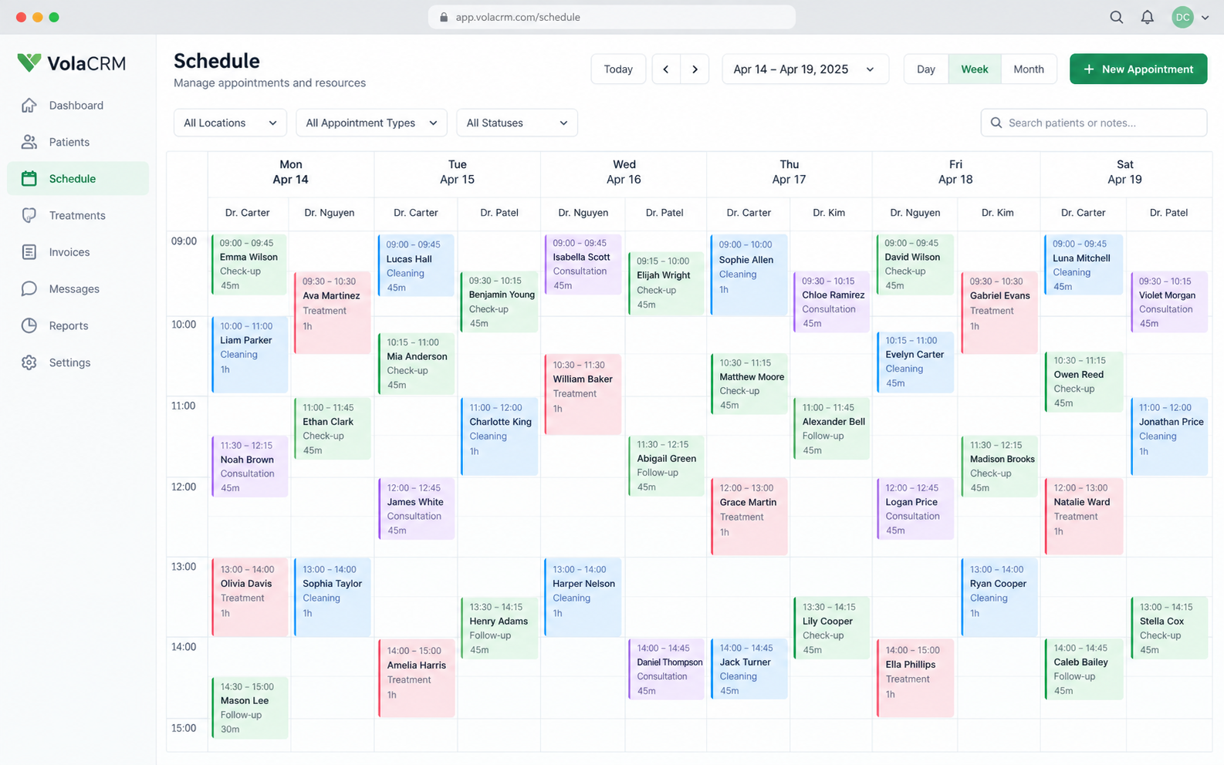Open the All Locations dropdown
Screen dimensions: 1224x765
tap(230, 123)
